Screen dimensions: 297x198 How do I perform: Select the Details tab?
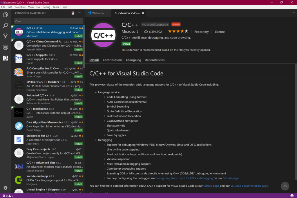tap(94, 60)
